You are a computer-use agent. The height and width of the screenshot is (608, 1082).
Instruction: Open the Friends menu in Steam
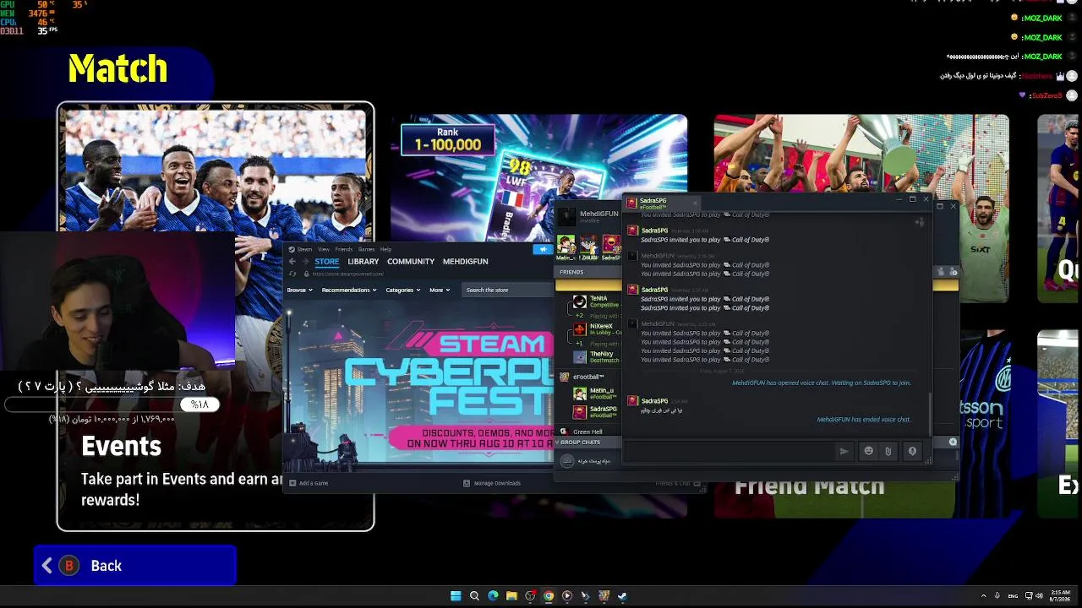(344, 249)
